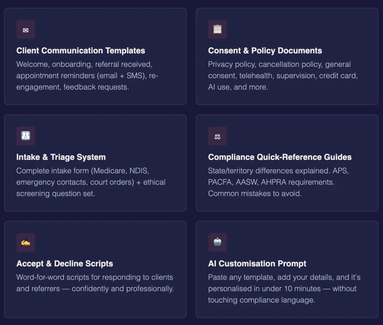383x325 pixels.
Task: Click the balance scales icon for Compliance Guides
Action: (x=217, y=136)
